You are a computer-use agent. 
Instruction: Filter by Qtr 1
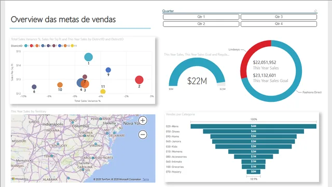201,17
